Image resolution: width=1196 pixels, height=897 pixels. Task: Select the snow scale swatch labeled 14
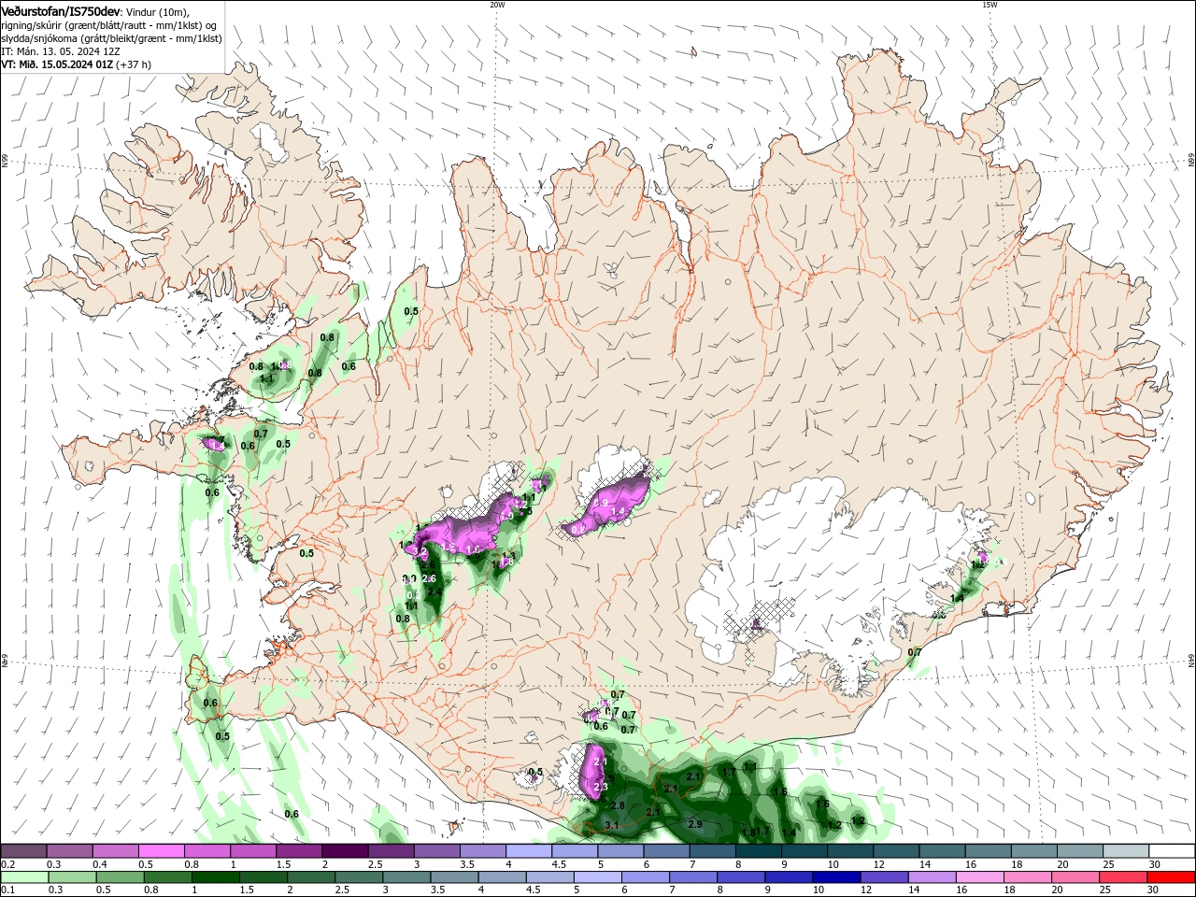(x=942, y=851)
